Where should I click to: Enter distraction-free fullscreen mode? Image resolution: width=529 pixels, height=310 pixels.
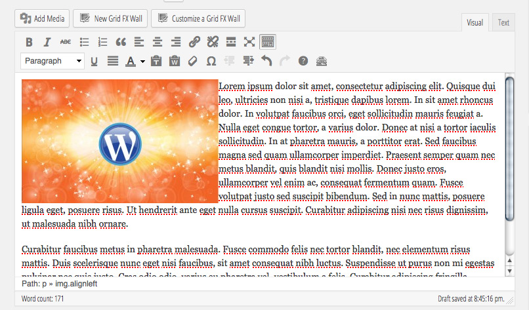(x=249, y=42)
